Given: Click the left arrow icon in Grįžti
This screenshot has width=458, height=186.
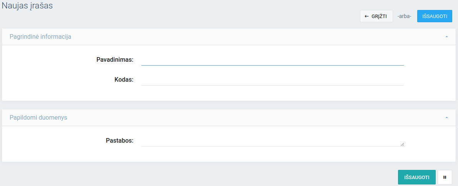Looking at the screenshot, I should point(366,16).
